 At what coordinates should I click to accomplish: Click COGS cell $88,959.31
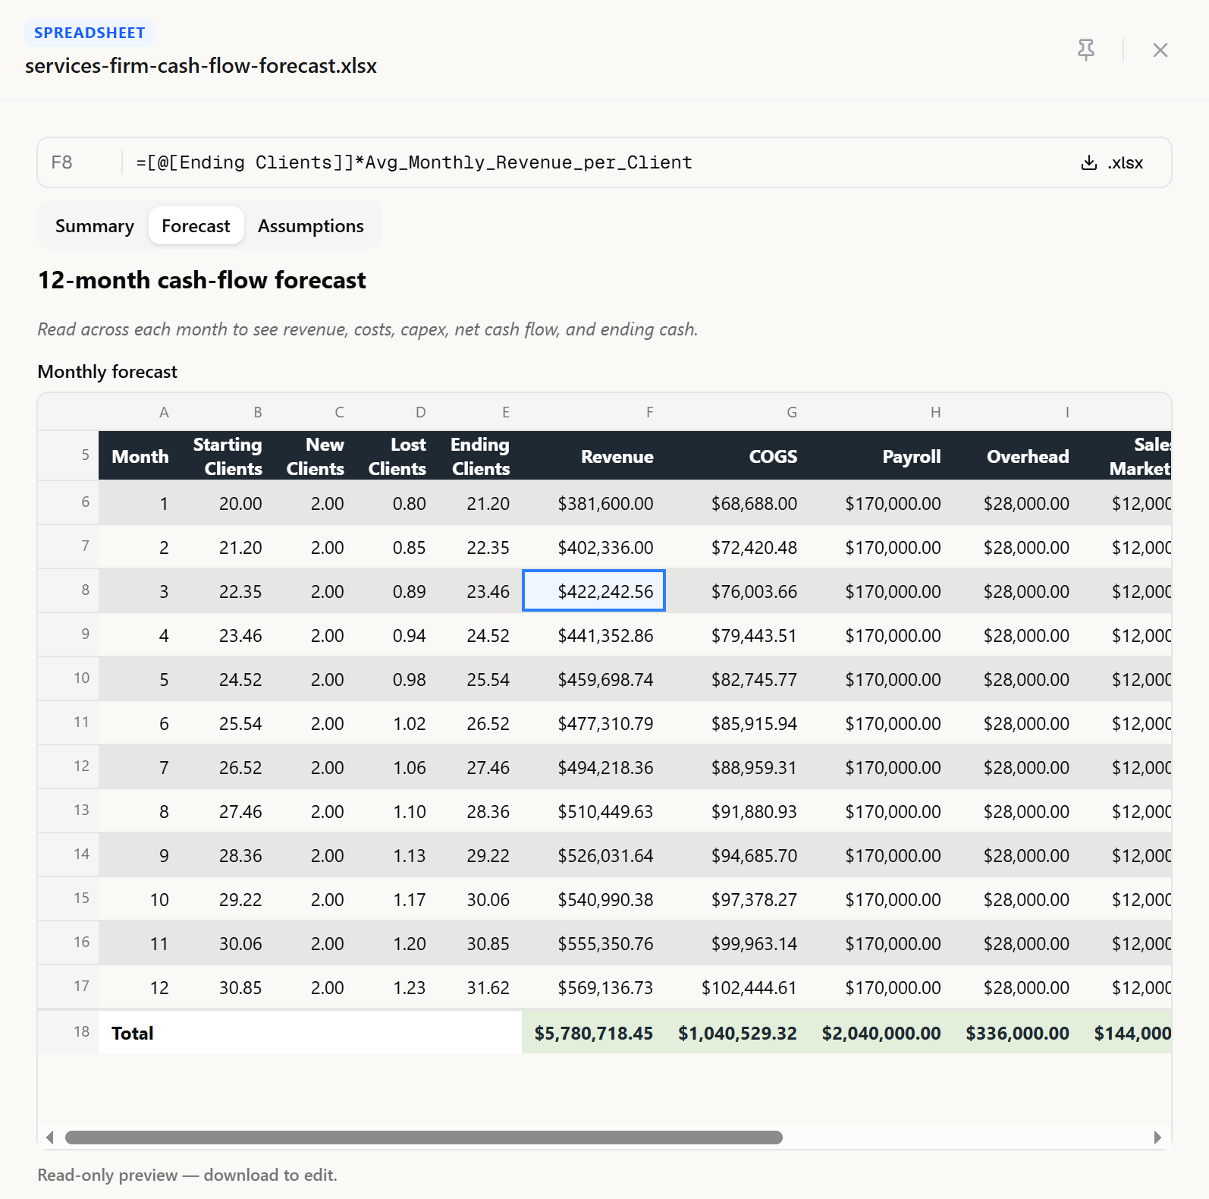coord(738,767)
